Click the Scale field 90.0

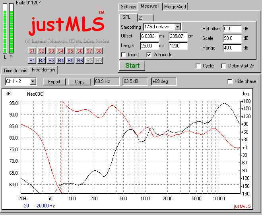[x=232, y=38]
